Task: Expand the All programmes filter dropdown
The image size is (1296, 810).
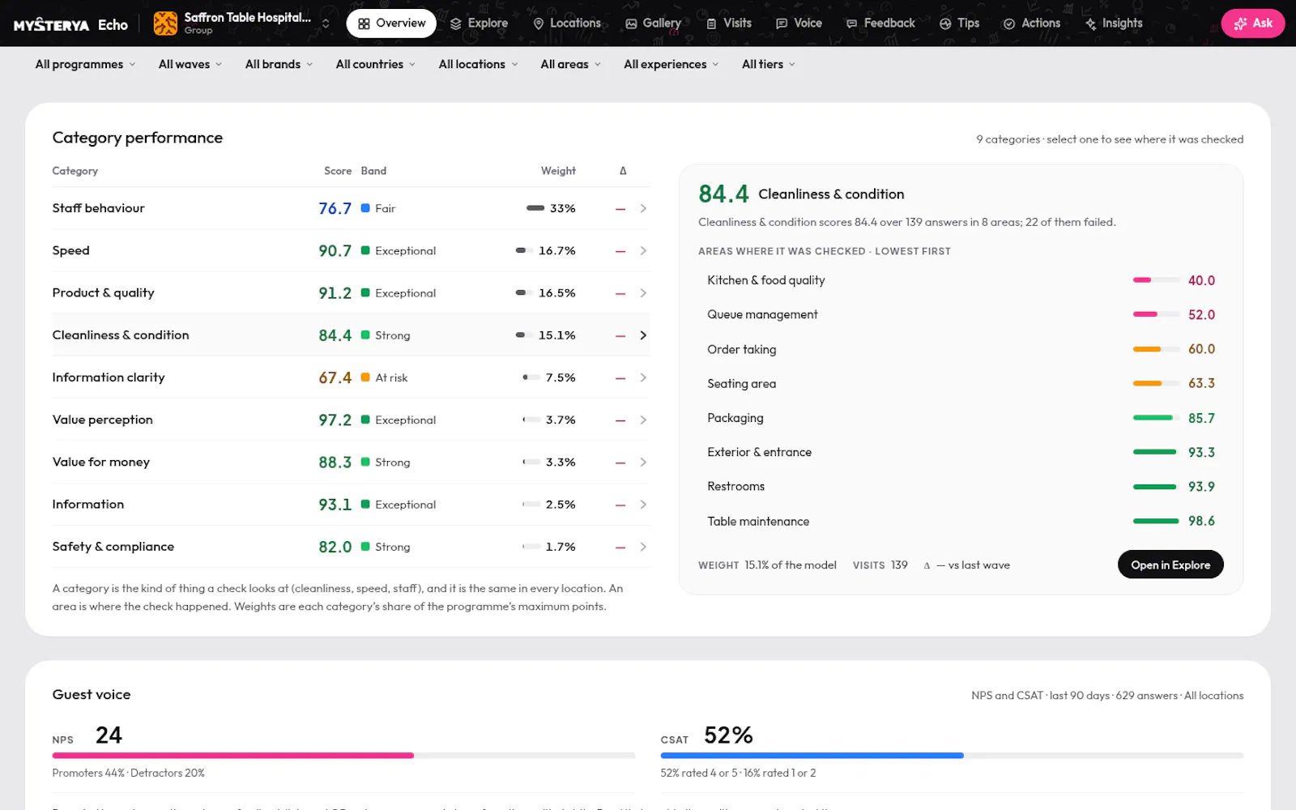Action: pyautogui.click(x=85, y=64)
